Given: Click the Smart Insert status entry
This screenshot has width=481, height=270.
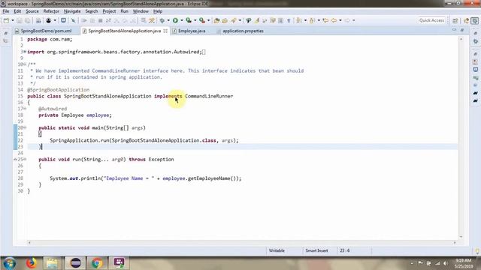Looking at the screenshot, I should pos(316,250).
